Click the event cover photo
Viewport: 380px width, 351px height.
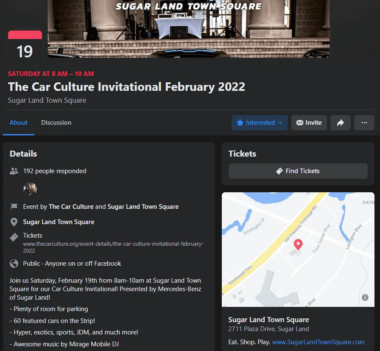[x=189, y=28]
